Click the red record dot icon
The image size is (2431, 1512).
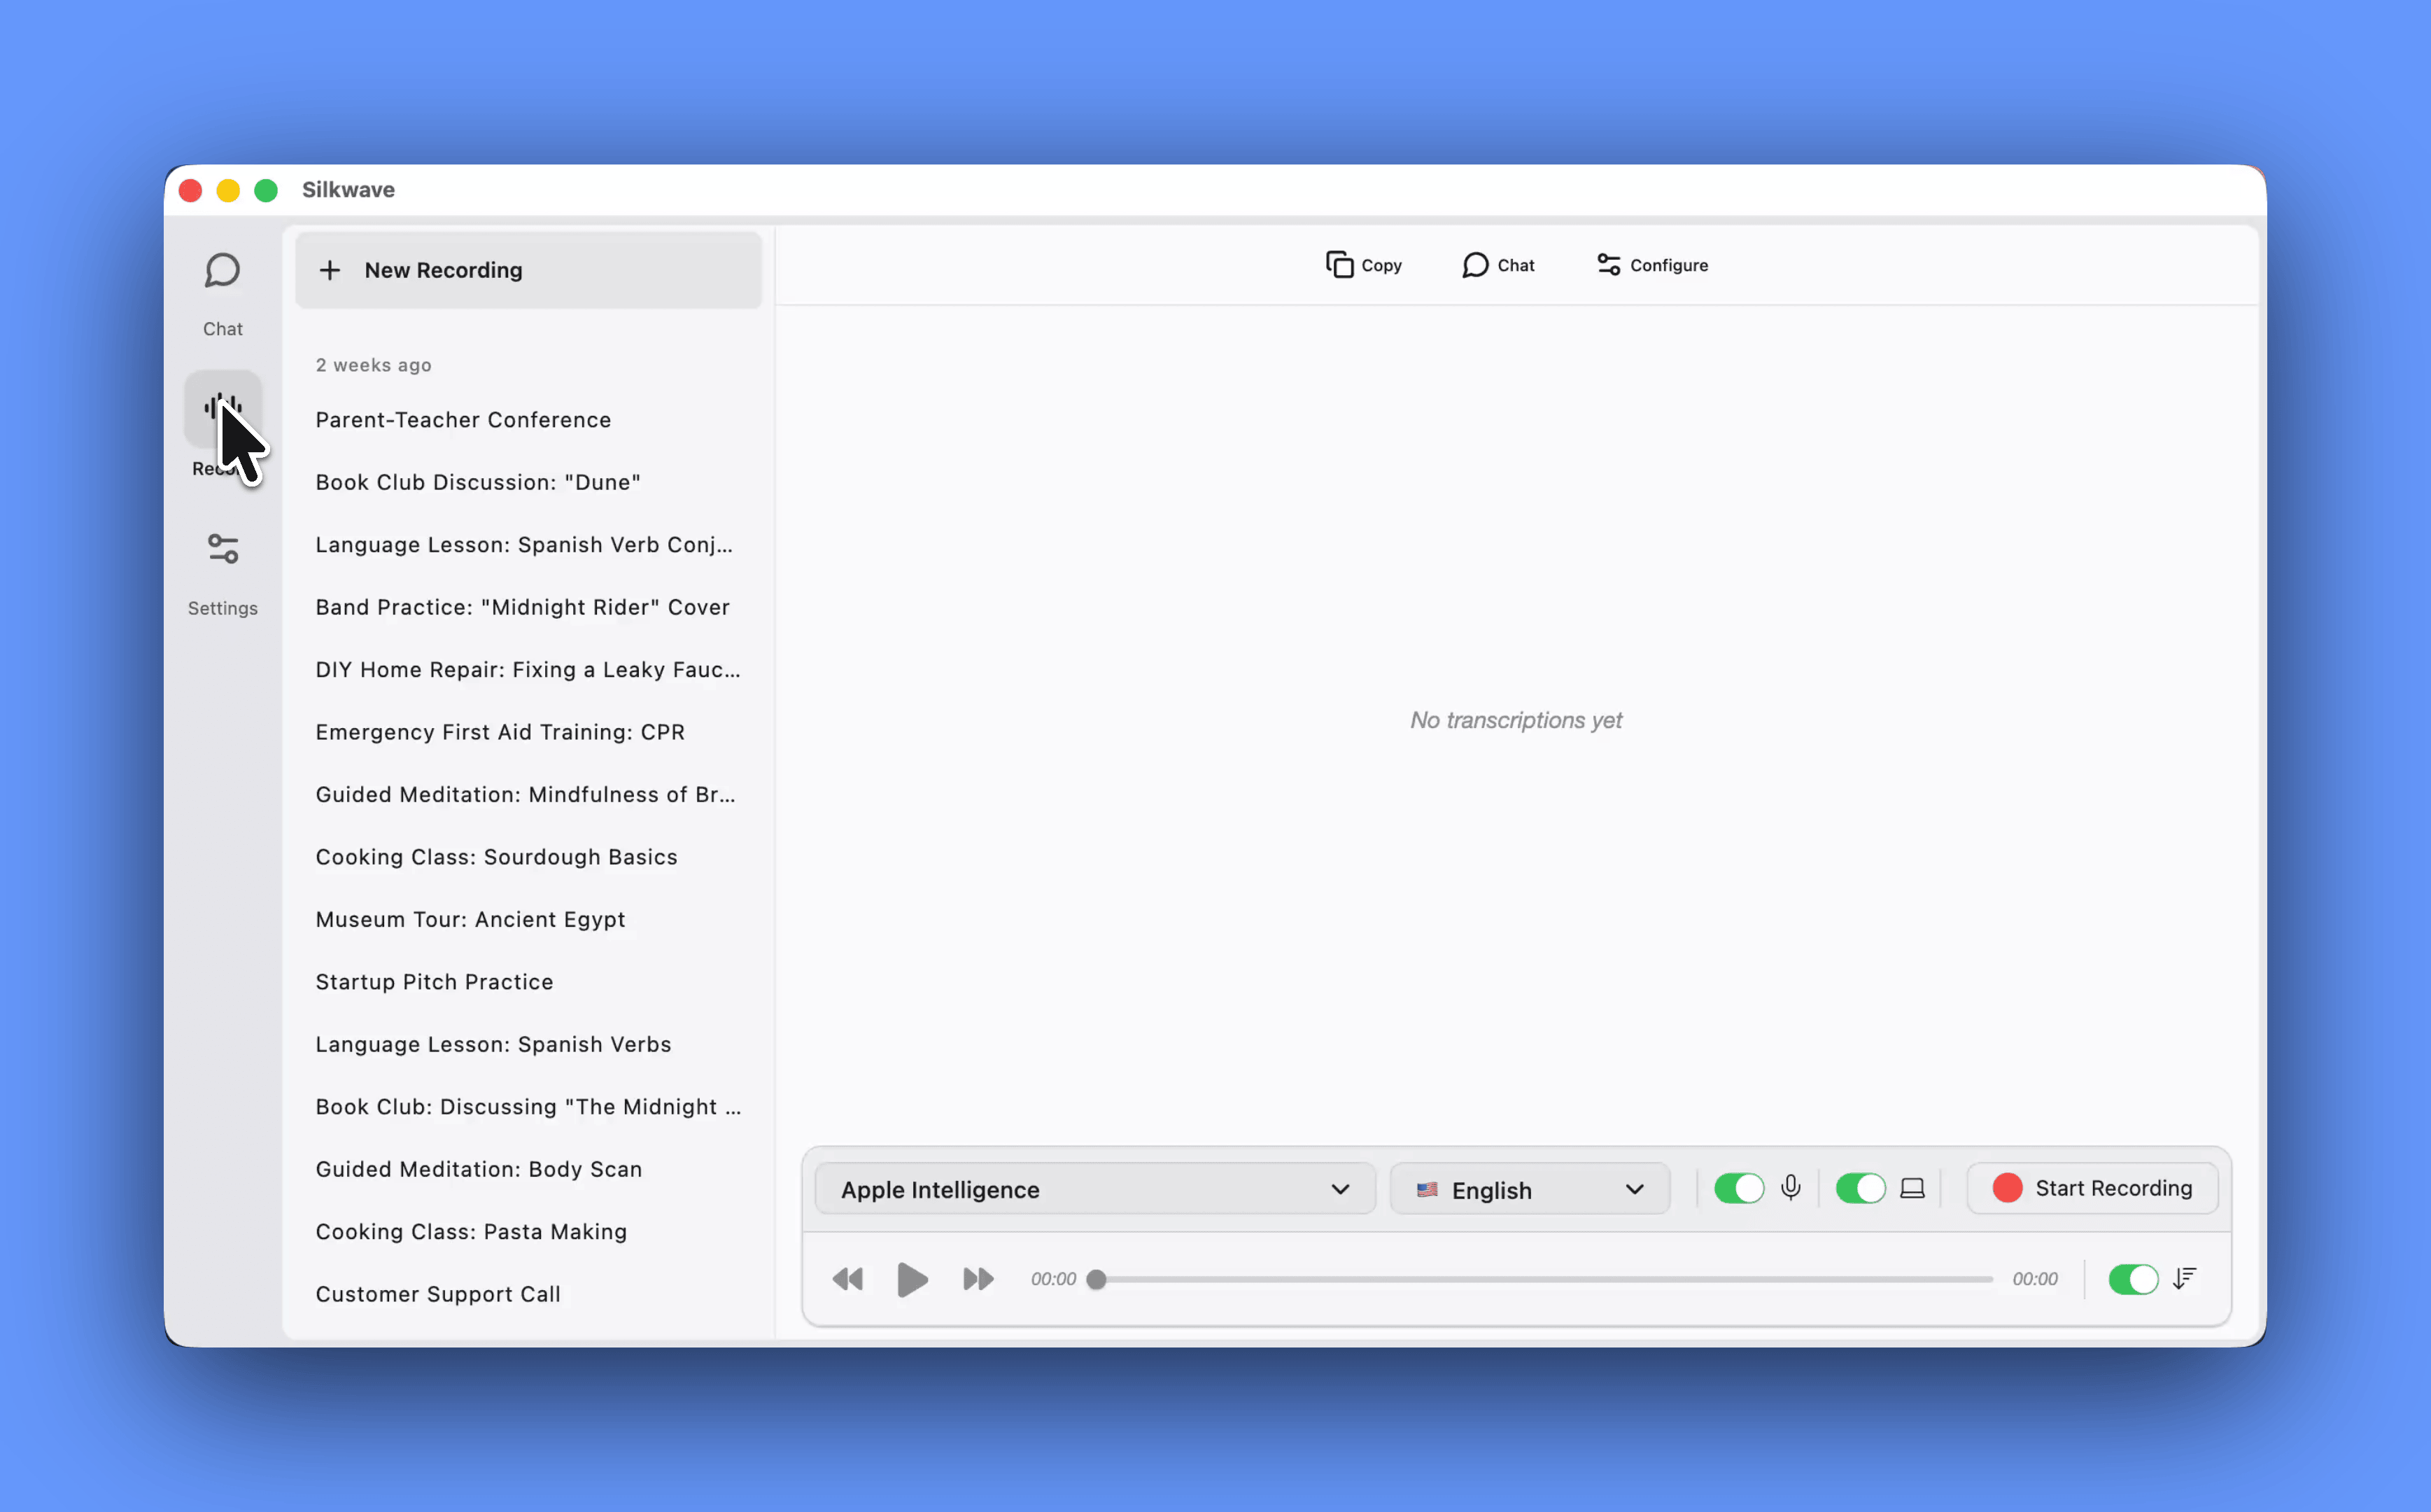pos(2007,1188)
